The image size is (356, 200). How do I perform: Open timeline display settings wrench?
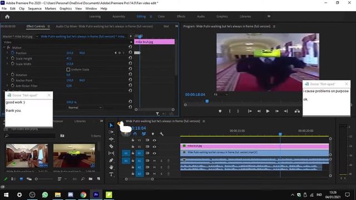pos(162,134)
